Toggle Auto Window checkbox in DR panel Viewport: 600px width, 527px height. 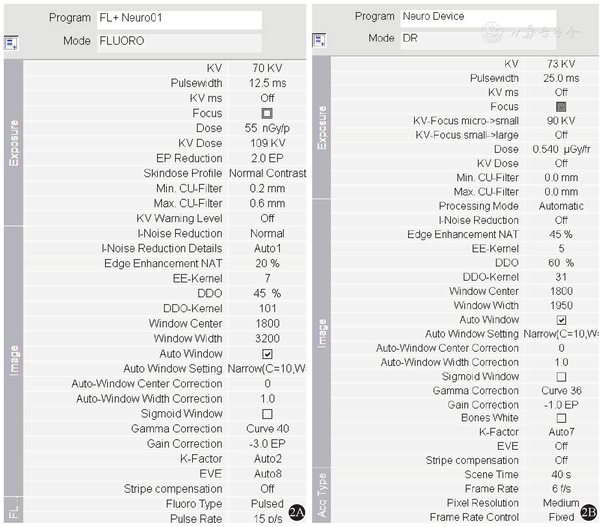pyautogui.click(x=561, y=320)
